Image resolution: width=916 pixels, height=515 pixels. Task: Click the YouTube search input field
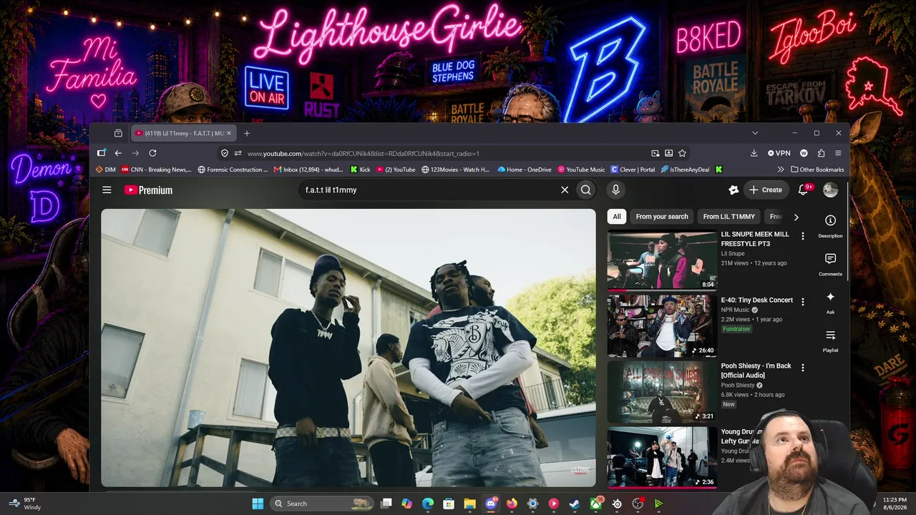(429, 190)
